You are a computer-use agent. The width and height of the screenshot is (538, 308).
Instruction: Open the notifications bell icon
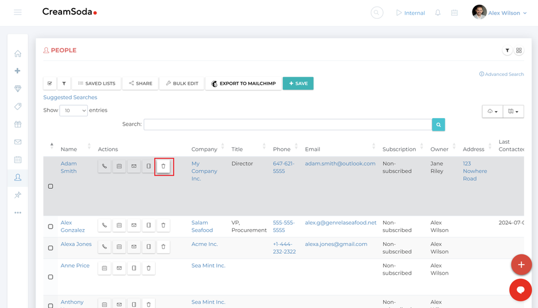tap(437, 13)
